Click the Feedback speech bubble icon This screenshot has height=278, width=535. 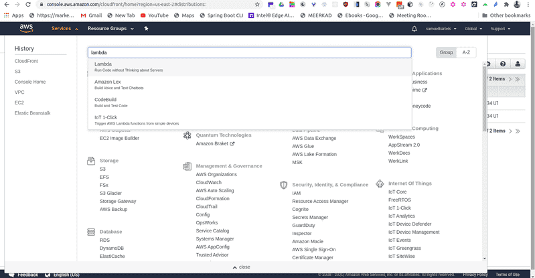[x=11, y=275]
